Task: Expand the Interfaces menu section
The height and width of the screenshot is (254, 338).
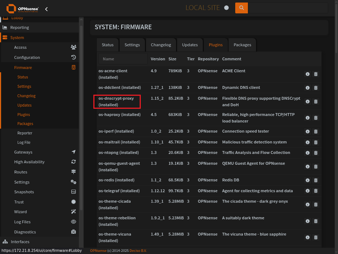Action: click(40, 242)
